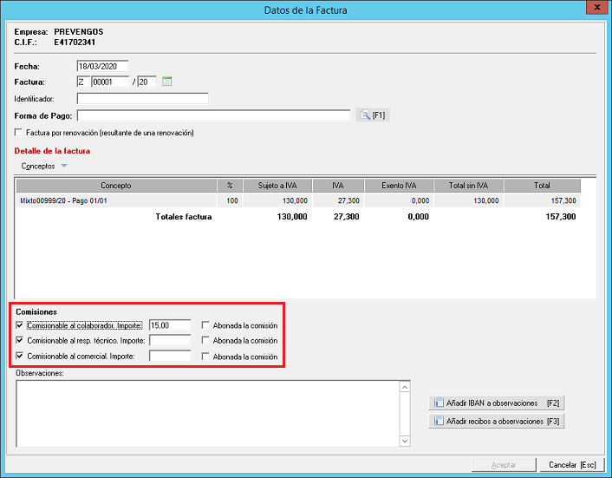Viewport: 612px width, 478px height.
Task: Close the Datos de la Factura window
Action: click(596, 9)
